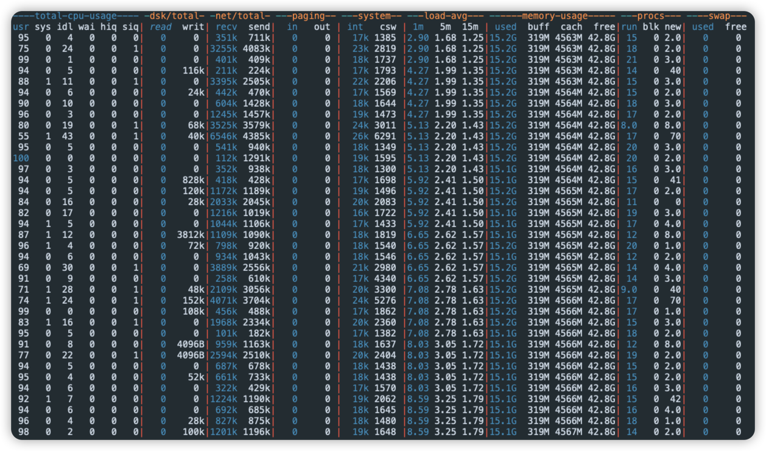This screenshot has width=766, height=451.
Task: Select the wai column header
Action: click(x=86, y=27)
